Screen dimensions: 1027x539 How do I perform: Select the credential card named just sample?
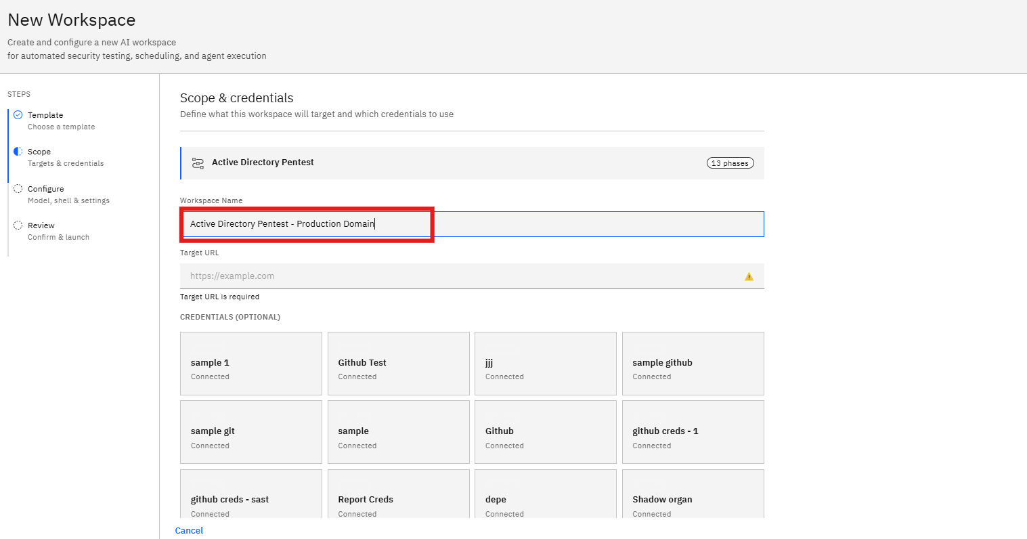click(x=398, y=432)
